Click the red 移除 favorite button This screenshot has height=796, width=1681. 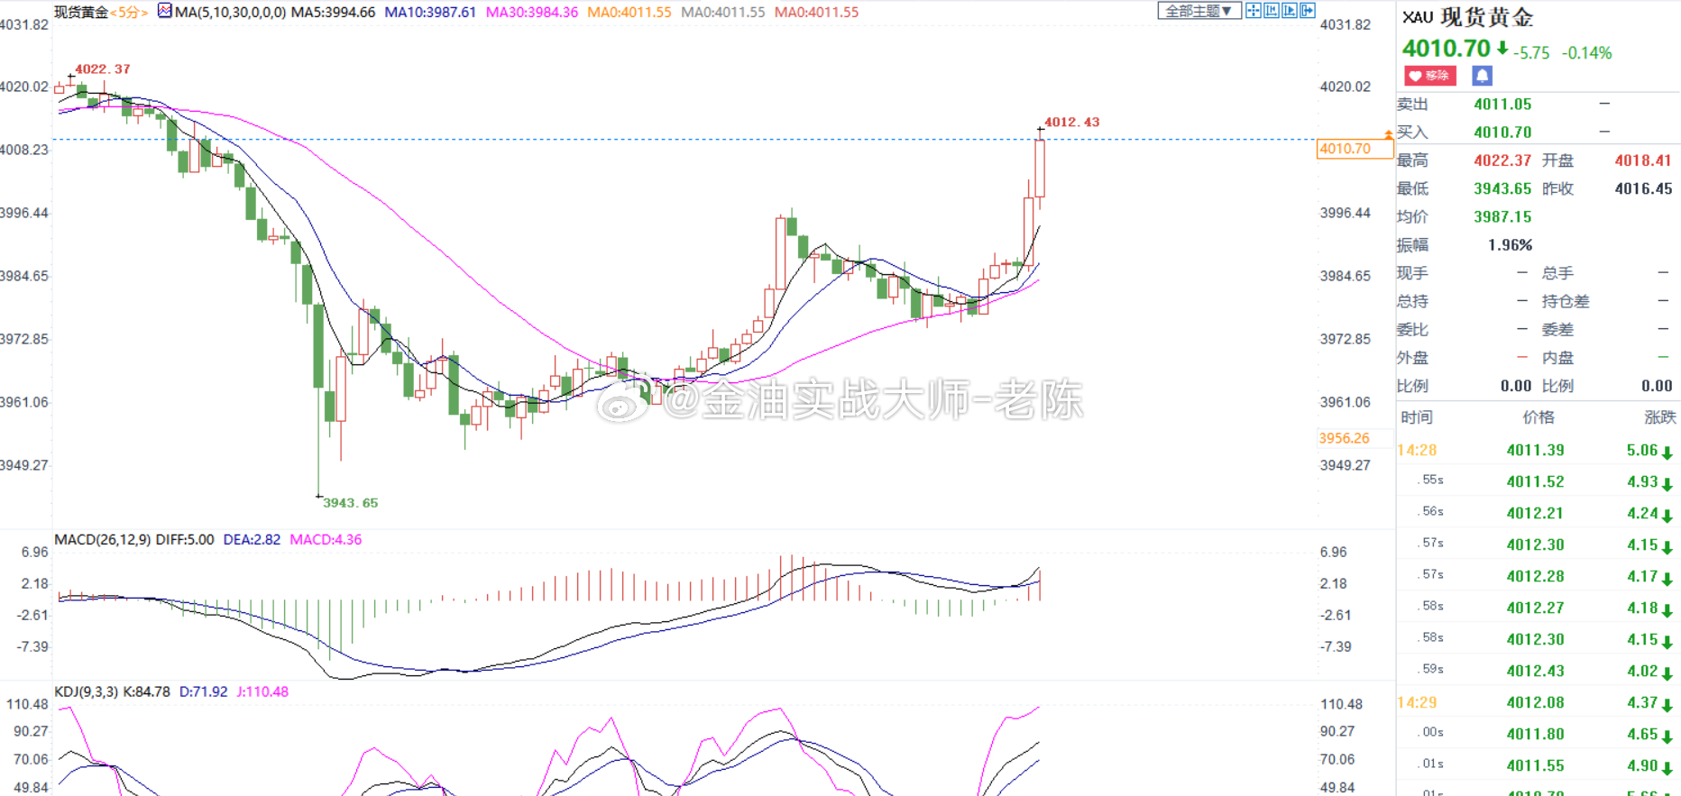pos(1429,76)
